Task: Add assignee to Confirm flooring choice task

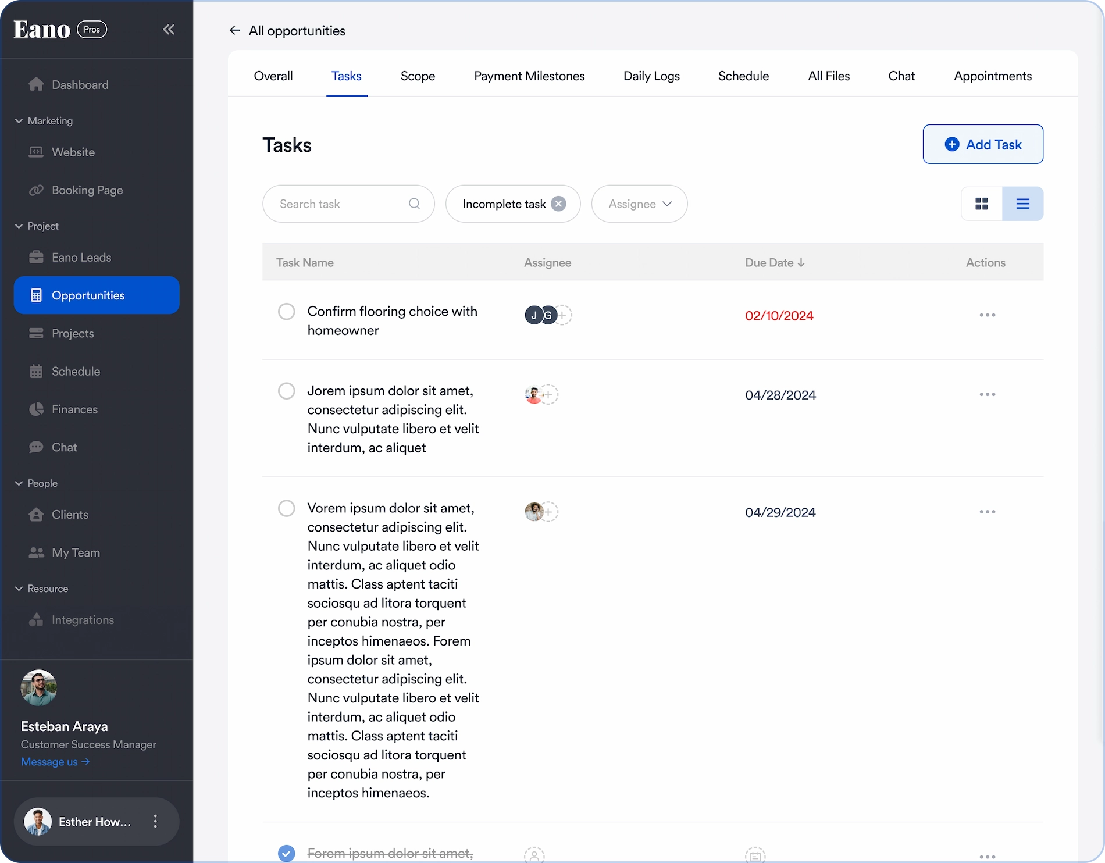Action: pyautogui.click(x=563, y=315)
